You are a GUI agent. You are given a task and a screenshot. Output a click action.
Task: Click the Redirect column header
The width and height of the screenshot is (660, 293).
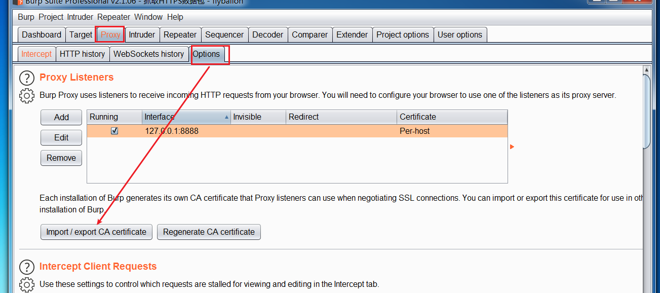coord(341,117)
